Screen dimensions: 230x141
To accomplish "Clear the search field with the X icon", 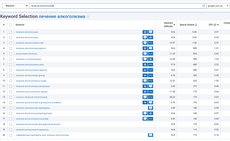I will tap(204, 6).
